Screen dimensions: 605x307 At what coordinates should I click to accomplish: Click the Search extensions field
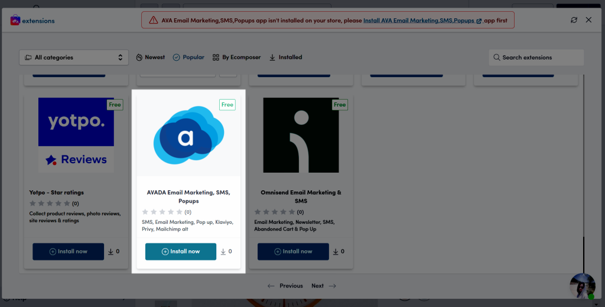click(x=536, y=57)
